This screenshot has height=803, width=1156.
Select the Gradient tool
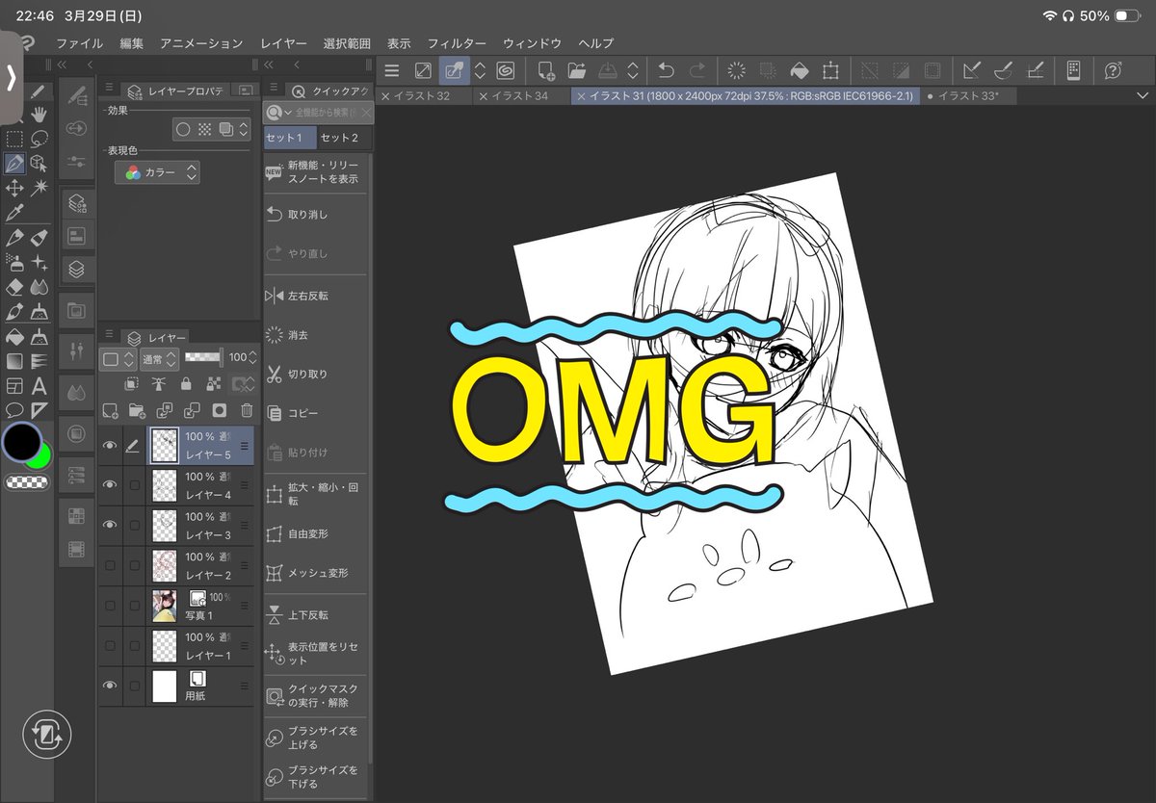point(14,362)
